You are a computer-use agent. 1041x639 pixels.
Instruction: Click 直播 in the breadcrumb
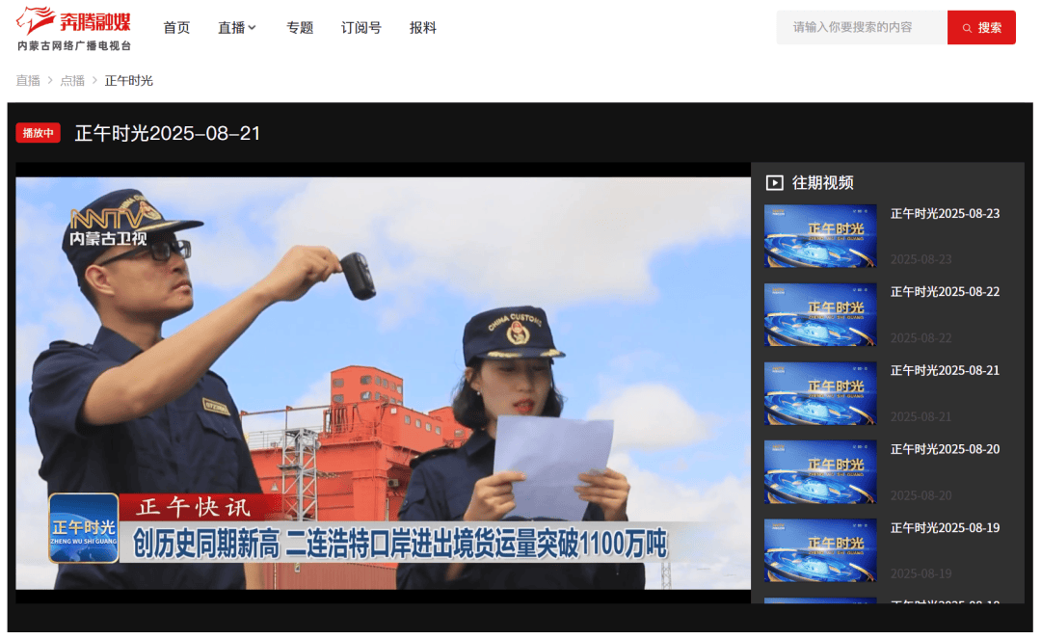pos(28,81)
